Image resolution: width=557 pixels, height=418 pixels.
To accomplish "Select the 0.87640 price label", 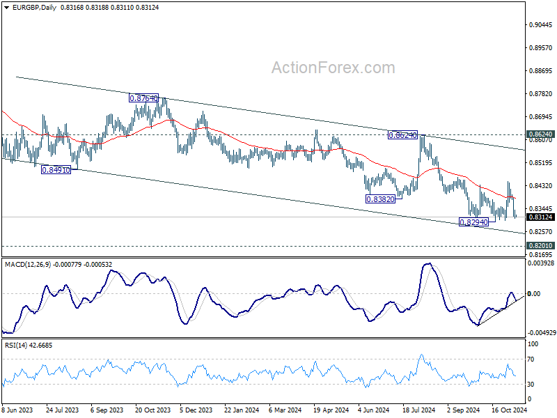I will tap(143, 98).
